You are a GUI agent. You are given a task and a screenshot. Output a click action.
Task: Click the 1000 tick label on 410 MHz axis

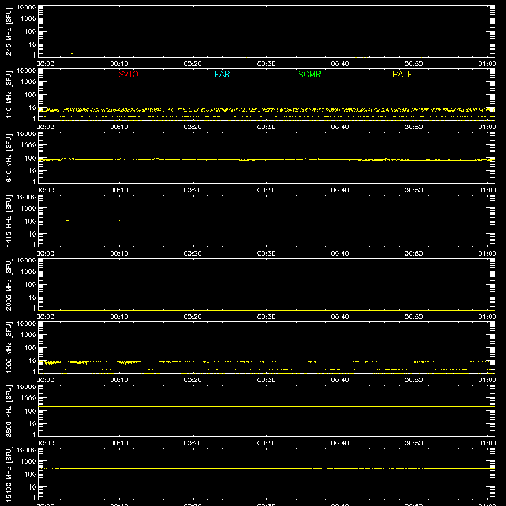coord(28,82)
